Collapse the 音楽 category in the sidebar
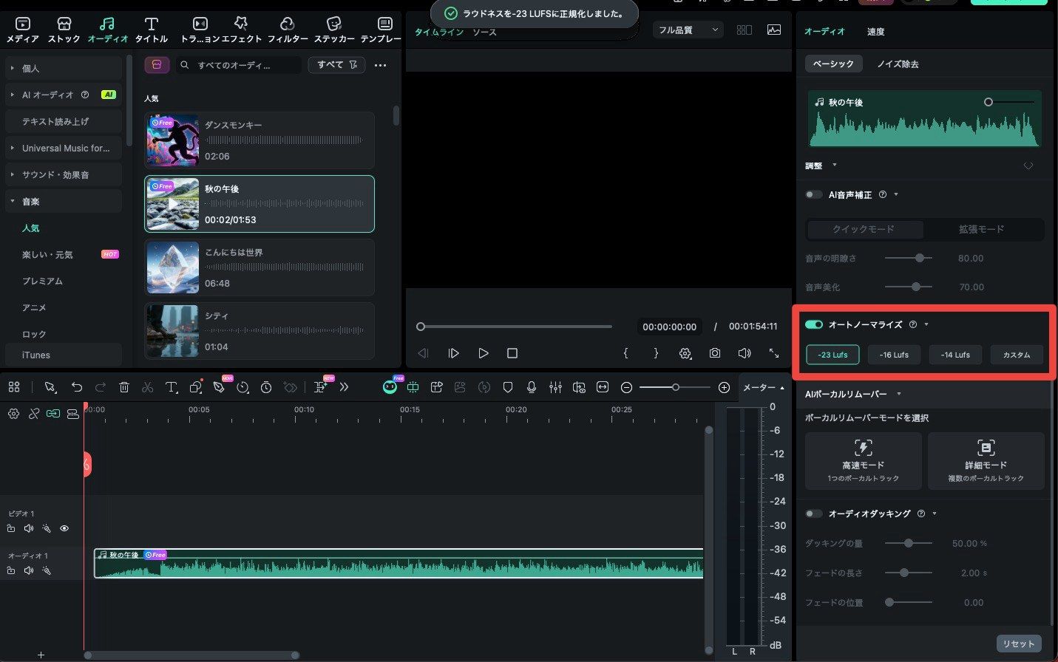The image size is (1058, 662). [12, 201]
